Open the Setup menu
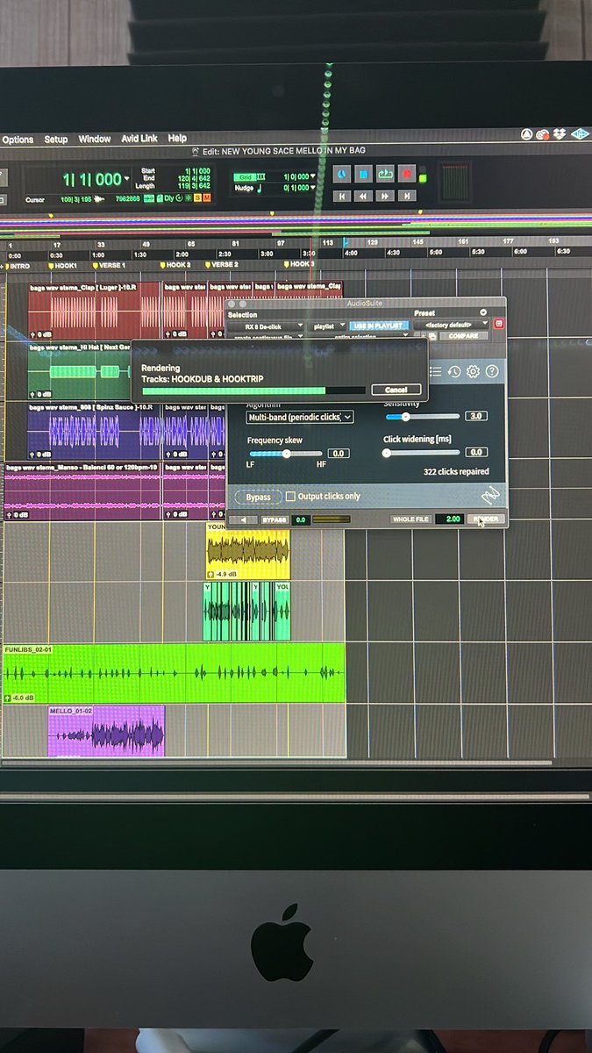592x1053 pixels. point(56,139)
